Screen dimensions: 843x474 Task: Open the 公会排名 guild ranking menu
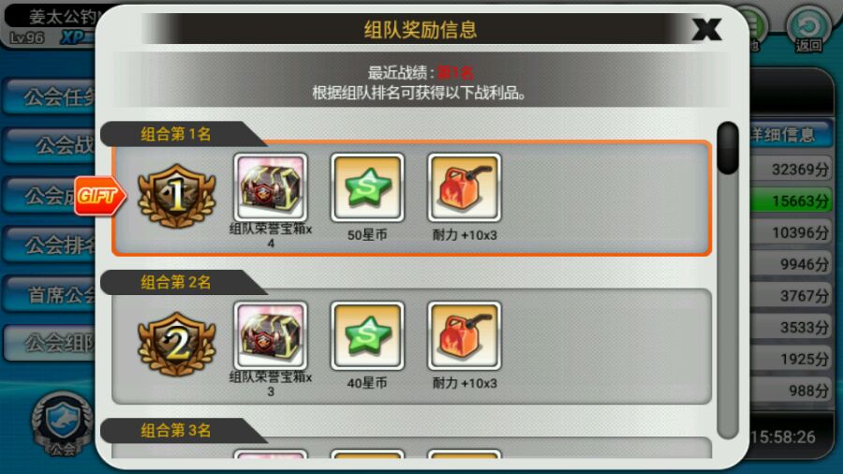(50, 245)
